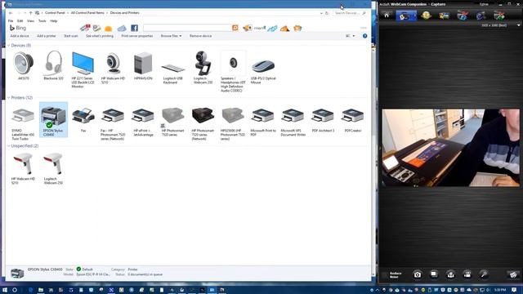Click Add a device

point(20,36)
